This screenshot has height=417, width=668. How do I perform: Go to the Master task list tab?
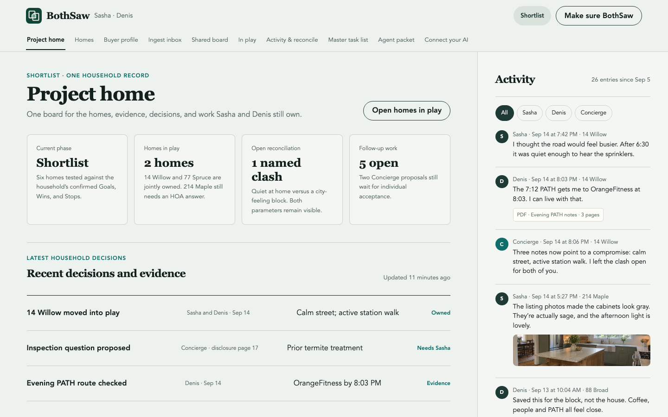pyautogui.click(x=348, y=40)
